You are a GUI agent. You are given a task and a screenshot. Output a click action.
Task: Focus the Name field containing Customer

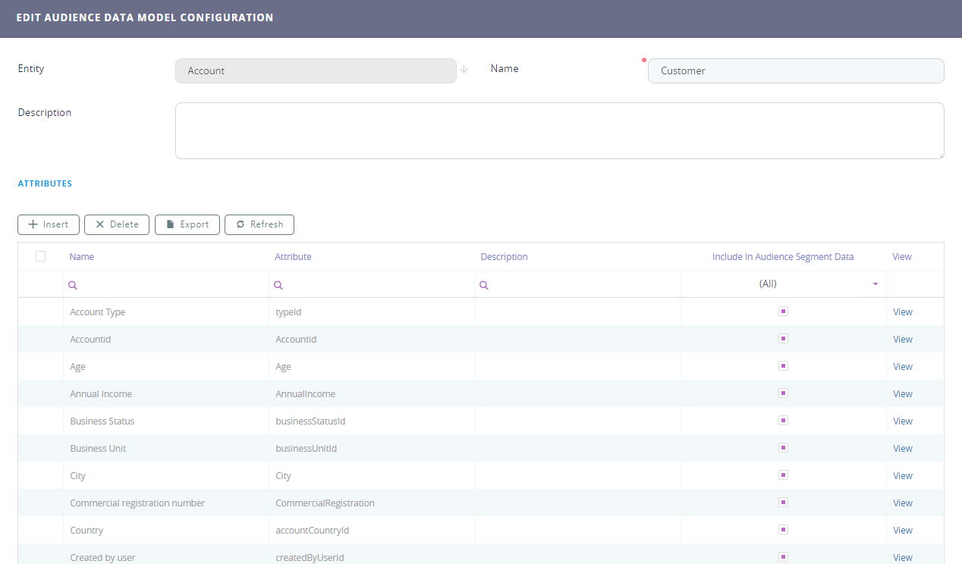coord(795,70)
